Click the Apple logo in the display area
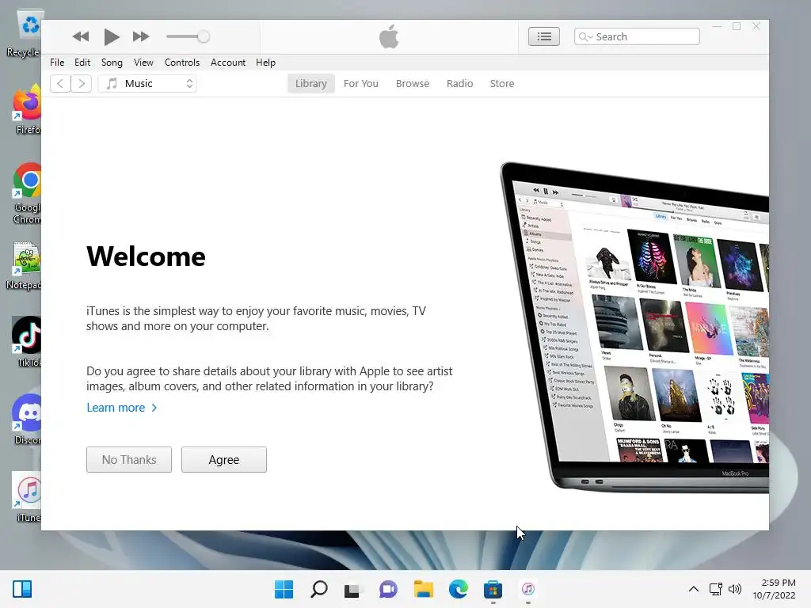The height and width of the screenshot is (608, 811). tap(389, 36)
